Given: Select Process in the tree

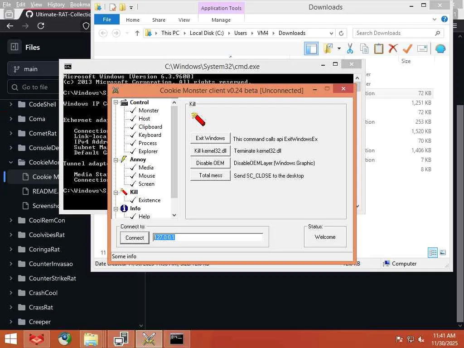Looking at the screenshot, I should tap(148, 143).
